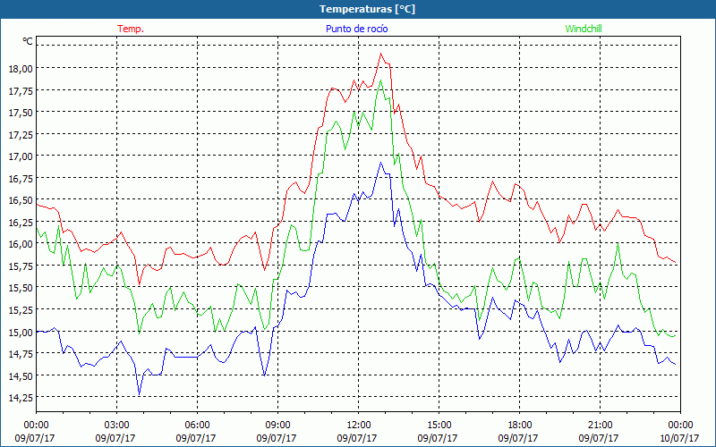Click the 12:00 time axis label
Image resolution: width=716 pixels, height=447 pixels.
coord(359,426)
